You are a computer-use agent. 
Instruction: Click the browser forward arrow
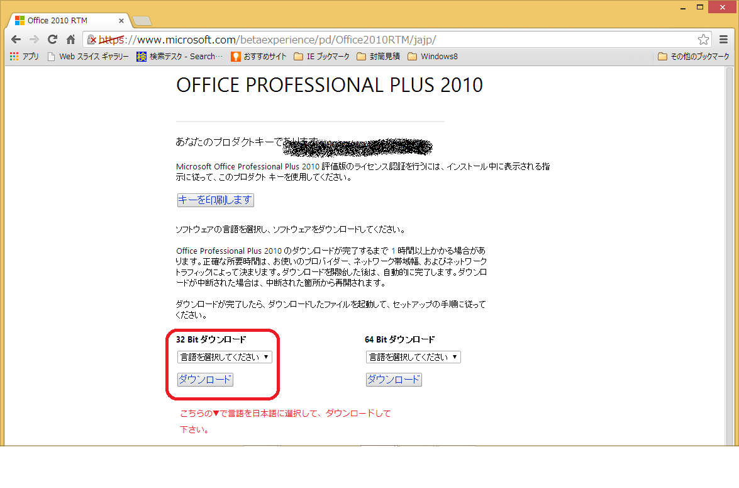click(x=34, y=39)
